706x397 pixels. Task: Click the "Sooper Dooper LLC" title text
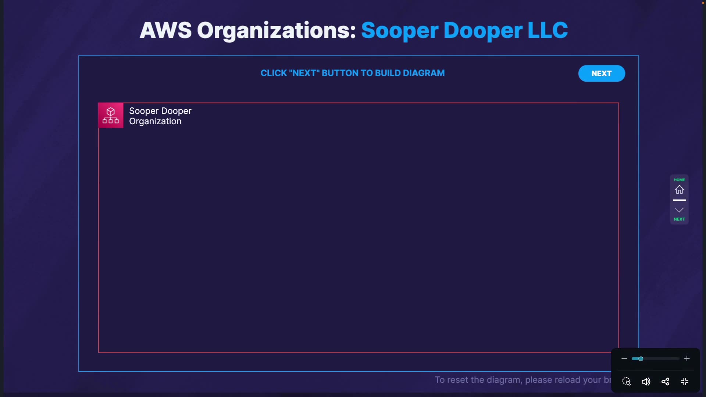[464, 30]
